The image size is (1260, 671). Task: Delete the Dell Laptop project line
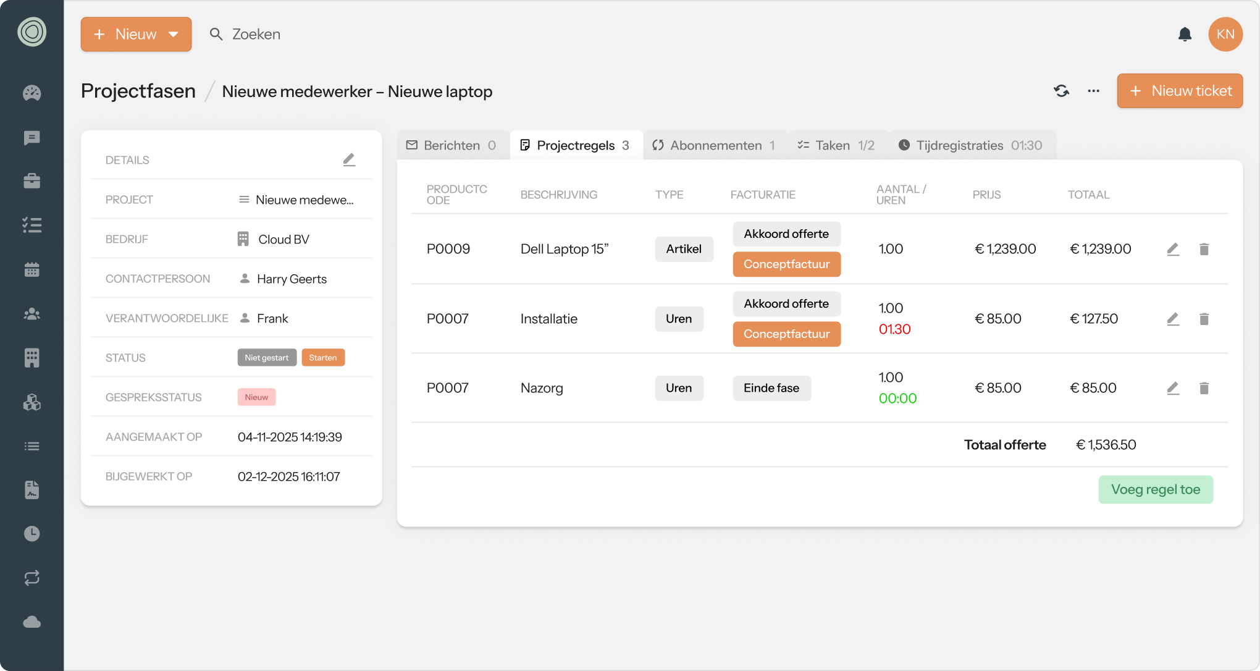coord(1204,249)
